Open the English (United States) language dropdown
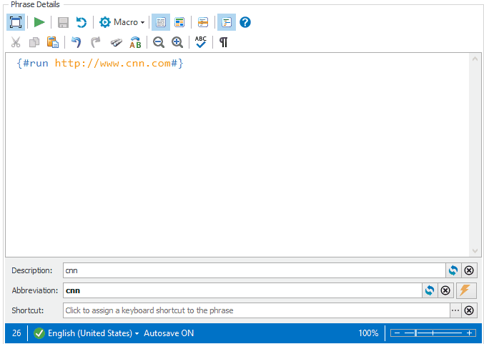Screen dimensions: 484x344 [93, 333]
